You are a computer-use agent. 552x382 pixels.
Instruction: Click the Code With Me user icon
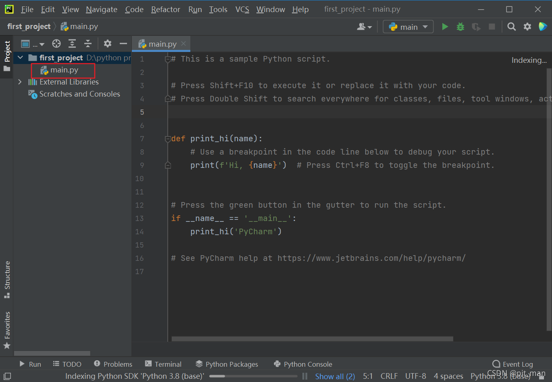point(364,27)
